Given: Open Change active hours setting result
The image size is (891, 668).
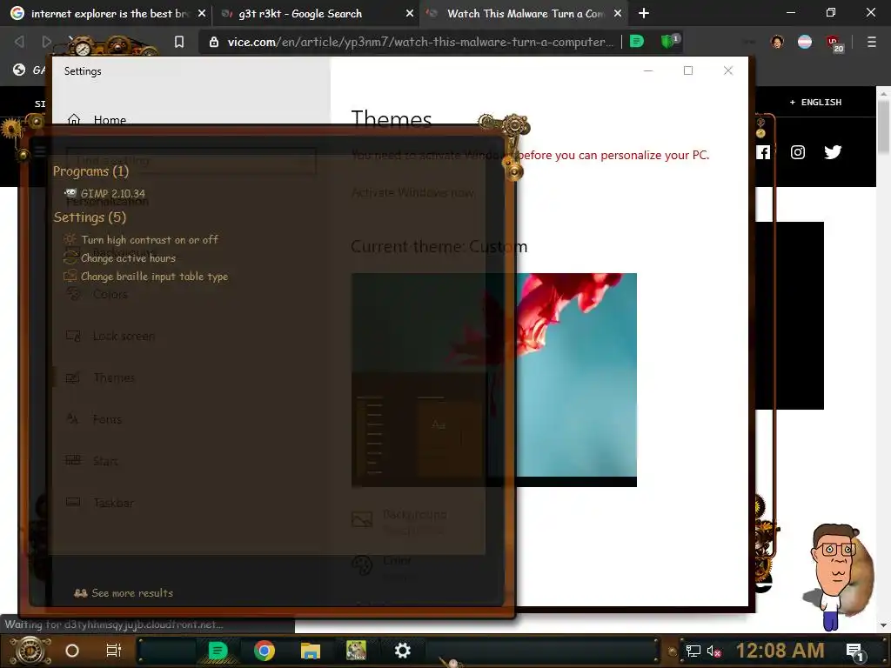Looking at the screenshot, I should (x=120, y=257).
